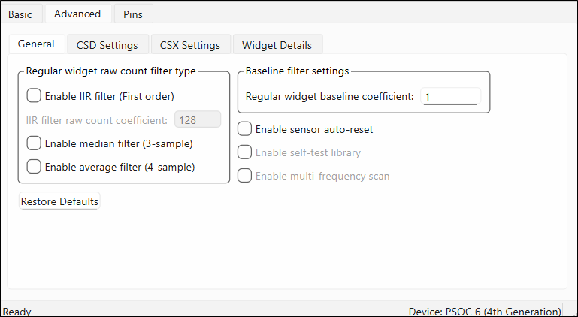Open the Pins tab

(x=132, y=14)
